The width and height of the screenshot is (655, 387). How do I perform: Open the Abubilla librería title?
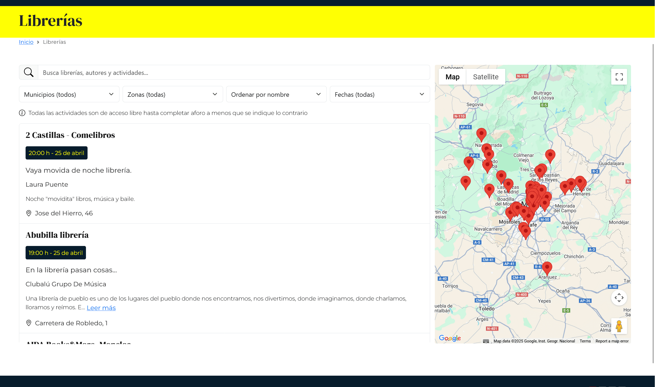(57, 235)
